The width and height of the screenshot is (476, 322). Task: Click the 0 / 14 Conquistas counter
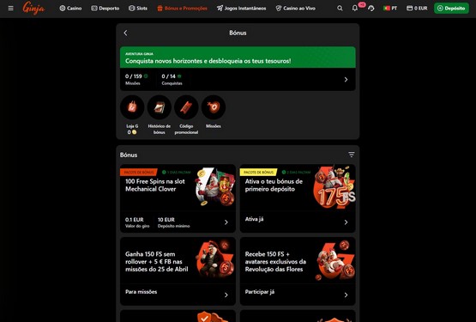(x=172, y=79)
